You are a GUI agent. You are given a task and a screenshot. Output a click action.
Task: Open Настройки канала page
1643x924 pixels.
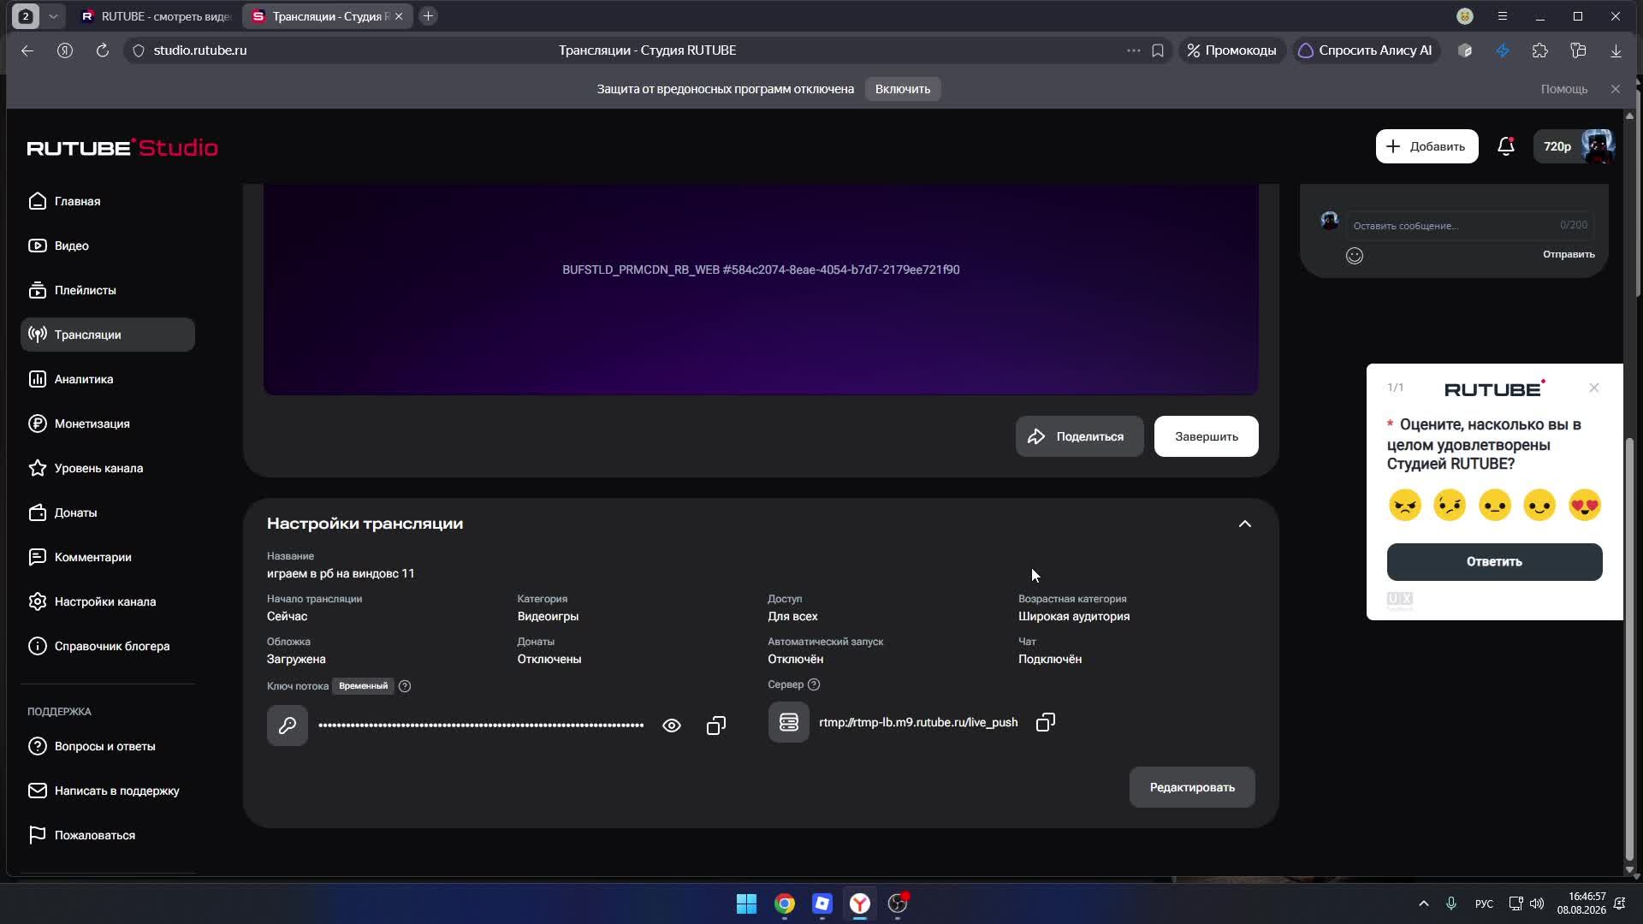coord(108,601)
